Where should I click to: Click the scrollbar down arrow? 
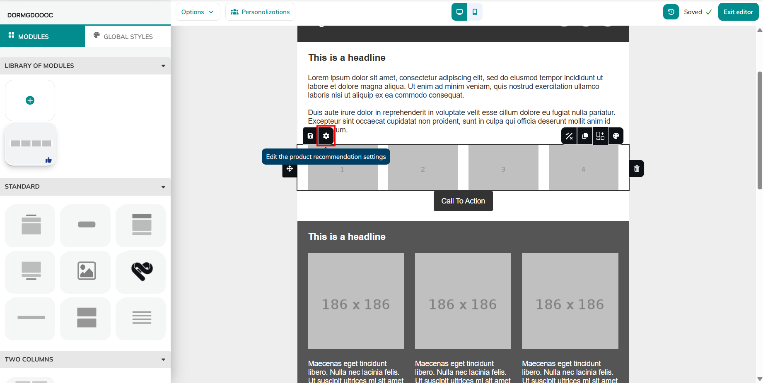pyautogui.click(x=760, y=379)
